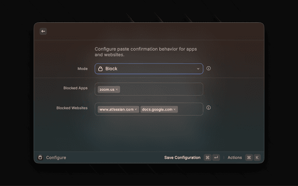Select the zoom.us tag
This screenshot has height=186, width=298.
coord(107,89)
